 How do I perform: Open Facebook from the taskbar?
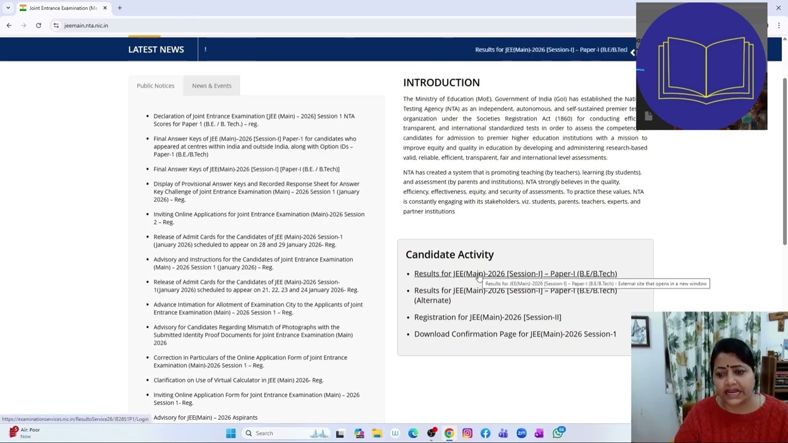point(485,433)
